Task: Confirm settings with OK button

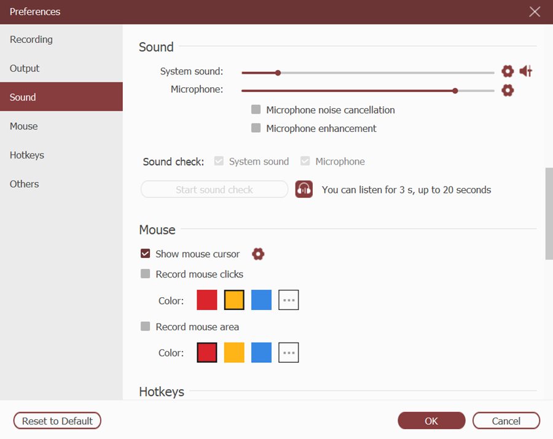Action: pyautogui.click(x=431, y=421)
